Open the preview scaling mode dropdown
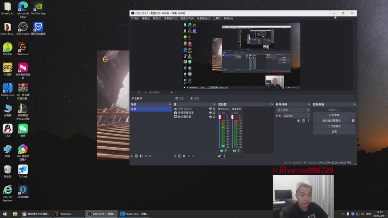Image resolution: width=388 pixels, height=218 pixels. [161, 93]
